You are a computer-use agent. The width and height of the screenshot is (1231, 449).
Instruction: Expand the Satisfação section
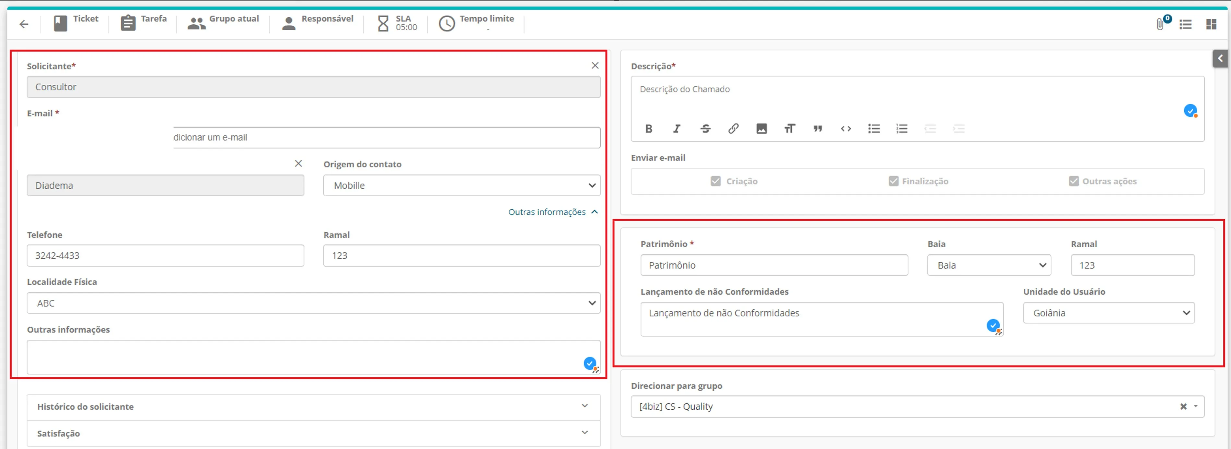(x=313, y=434)
